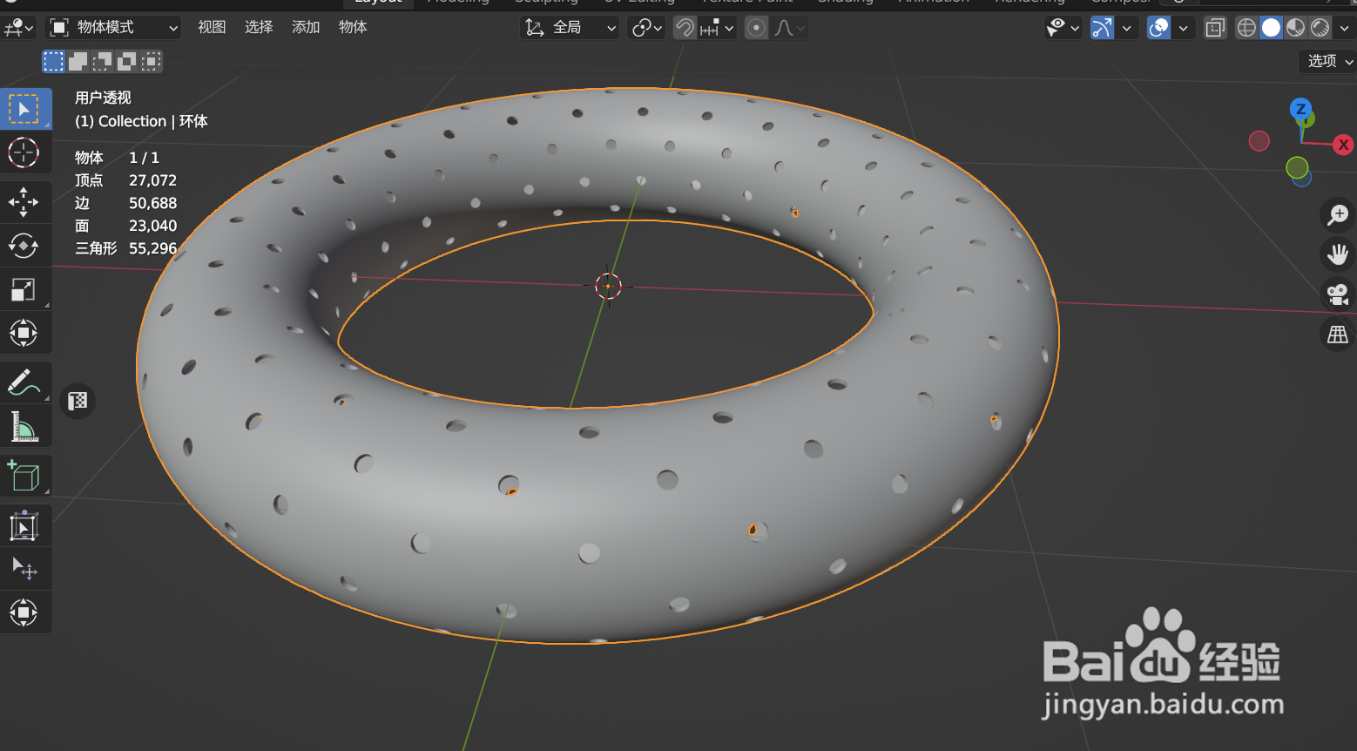
Task: Click the 用户透视 view label
Action: 103,98
